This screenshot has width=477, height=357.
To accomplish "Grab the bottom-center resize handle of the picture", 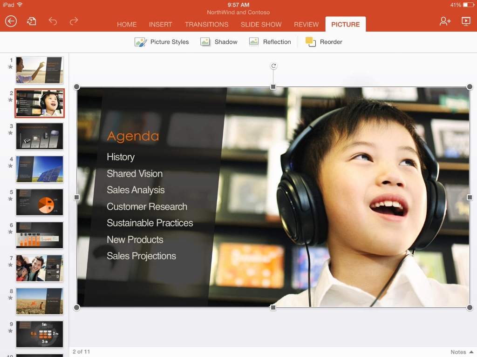I will pyautogui.click(x=273, y=308).
